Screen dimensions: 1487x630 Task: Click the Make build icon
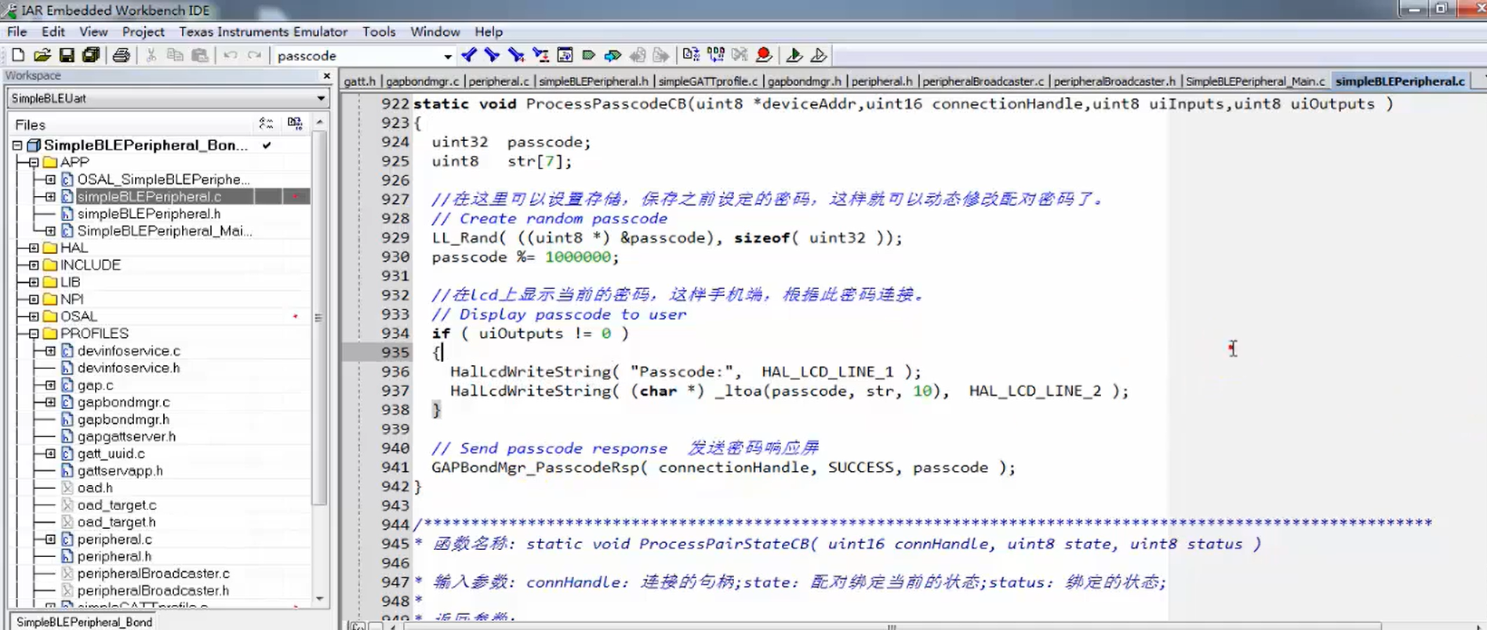tap(715, 55)
